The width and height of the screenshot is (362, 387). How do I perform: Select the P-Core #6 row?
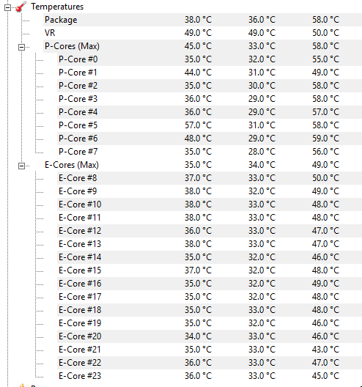210,139
